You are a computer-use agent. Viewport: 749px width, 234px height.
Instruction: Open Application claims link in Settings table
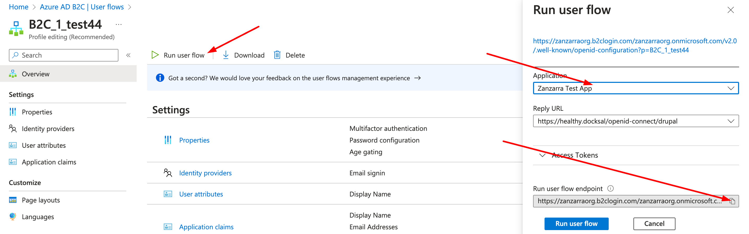[206, 227]
